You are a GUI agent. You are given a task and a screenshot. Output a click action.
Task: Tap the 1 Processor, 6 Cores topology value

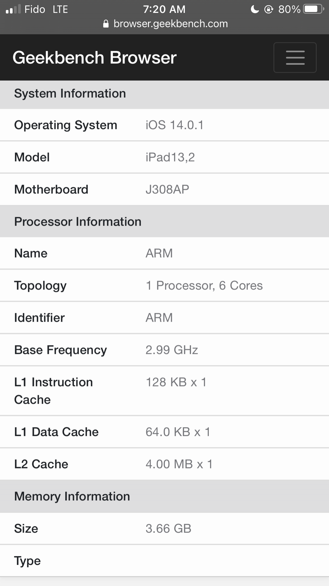(204, 286)
